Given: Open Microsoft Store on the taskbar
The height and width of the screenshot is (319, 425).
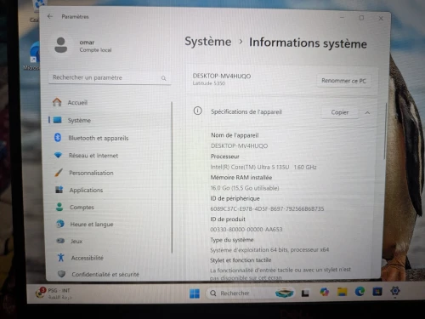Looking at the screenshot, I should point(377,291).
